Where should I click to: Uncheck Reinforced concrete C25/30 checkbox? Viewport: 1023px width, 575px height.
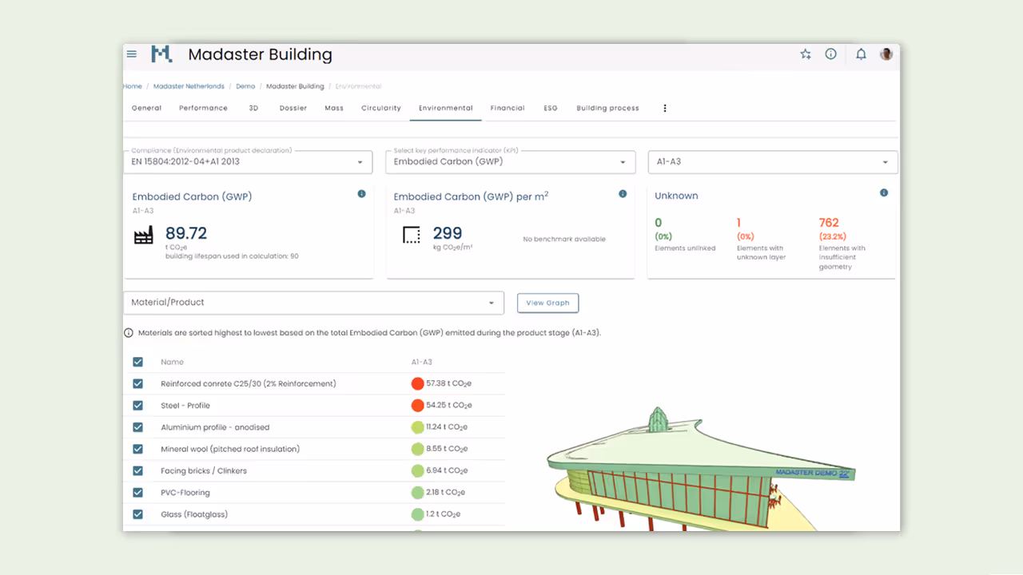click(x=137, y=383)
